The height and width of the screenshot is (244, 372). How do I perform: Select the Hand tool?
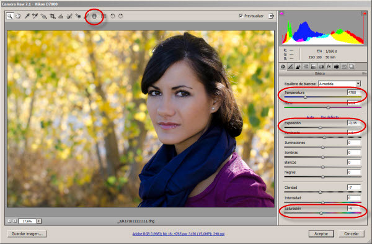coord(18,16)
